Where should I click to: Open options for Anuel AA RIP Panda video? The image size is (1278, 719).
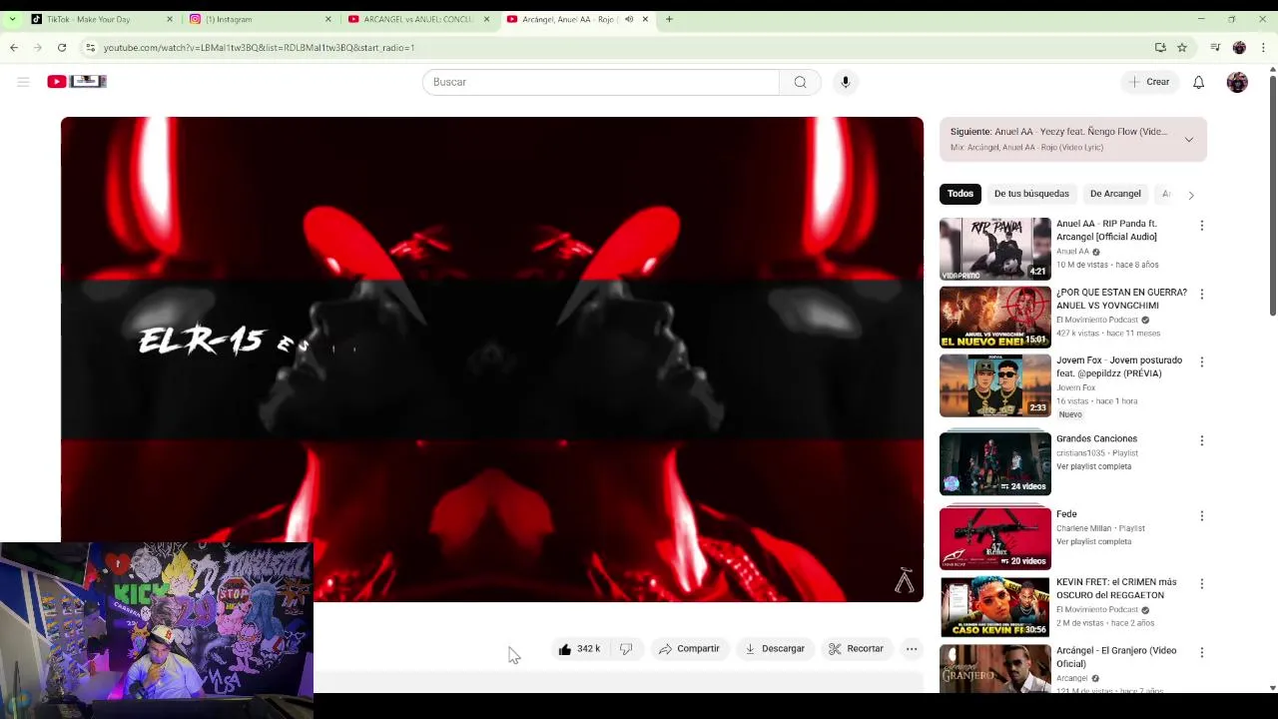coord(1202,226)
